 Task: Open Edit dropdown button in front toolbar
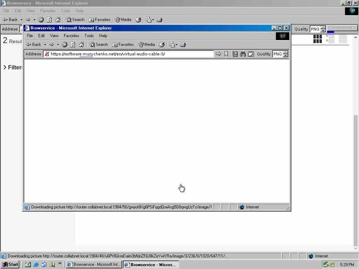(x=173, y=44)
